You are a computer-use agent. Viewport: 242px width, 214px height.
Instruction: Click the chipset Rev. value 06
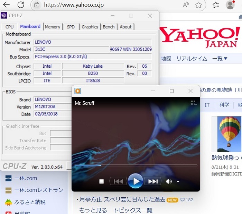point(145,66)
